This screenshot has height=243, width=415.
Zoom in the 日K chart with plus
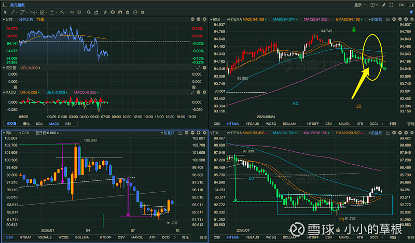[x=406, y=133]
